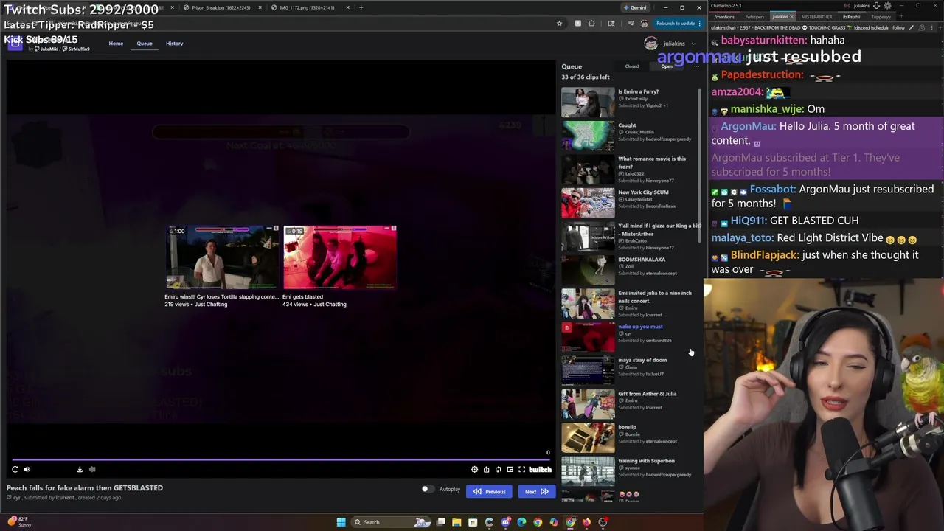Viewport: 944px width, 531px height.
Task: Open the weather widget showing Sunny
Action: click(x=21, y=522)
